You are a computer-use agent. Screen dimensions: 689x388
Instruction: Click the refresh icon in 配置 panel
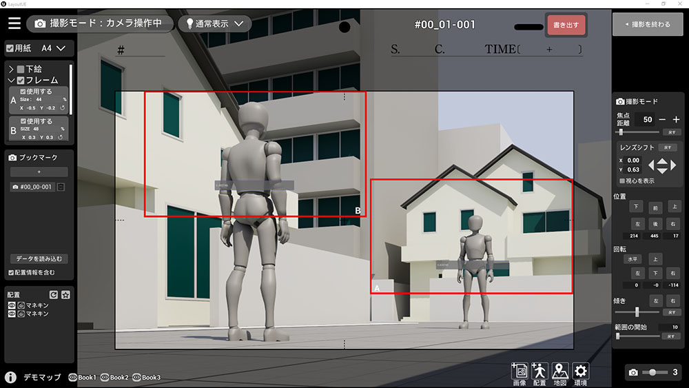point(54,295)
